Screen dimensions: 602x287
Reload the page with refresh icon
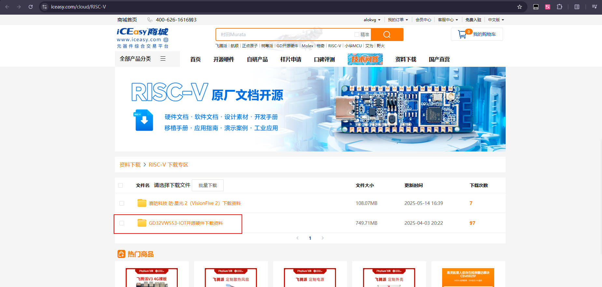tap(31, 7)
